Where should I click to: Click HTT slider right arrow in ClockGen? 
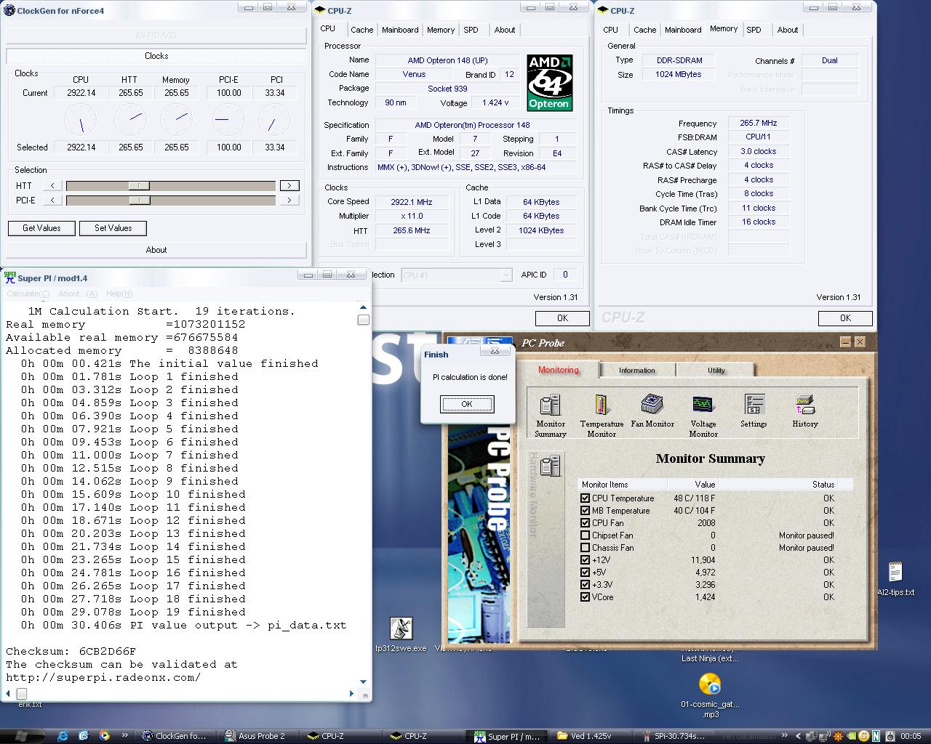click(289, 186)
